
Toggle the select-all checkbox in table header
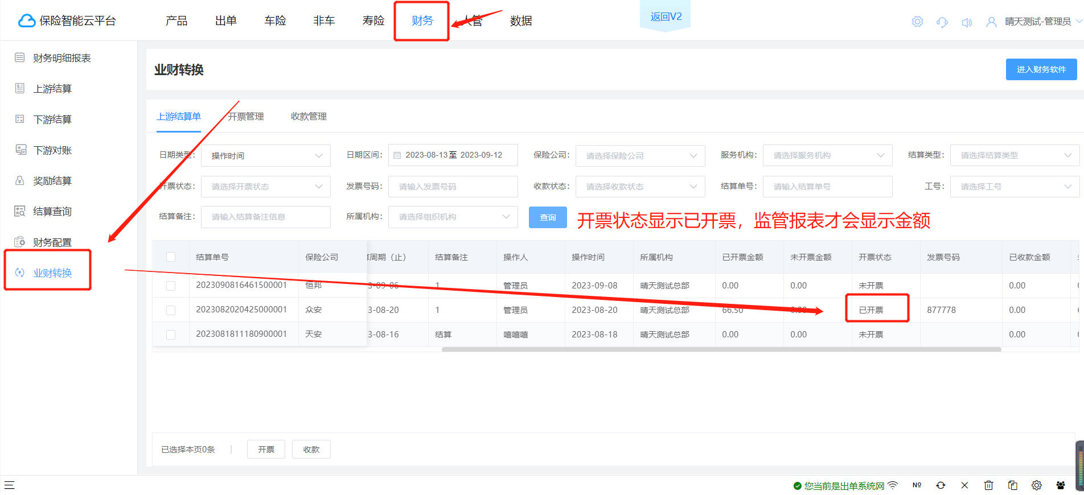point(171,257)
